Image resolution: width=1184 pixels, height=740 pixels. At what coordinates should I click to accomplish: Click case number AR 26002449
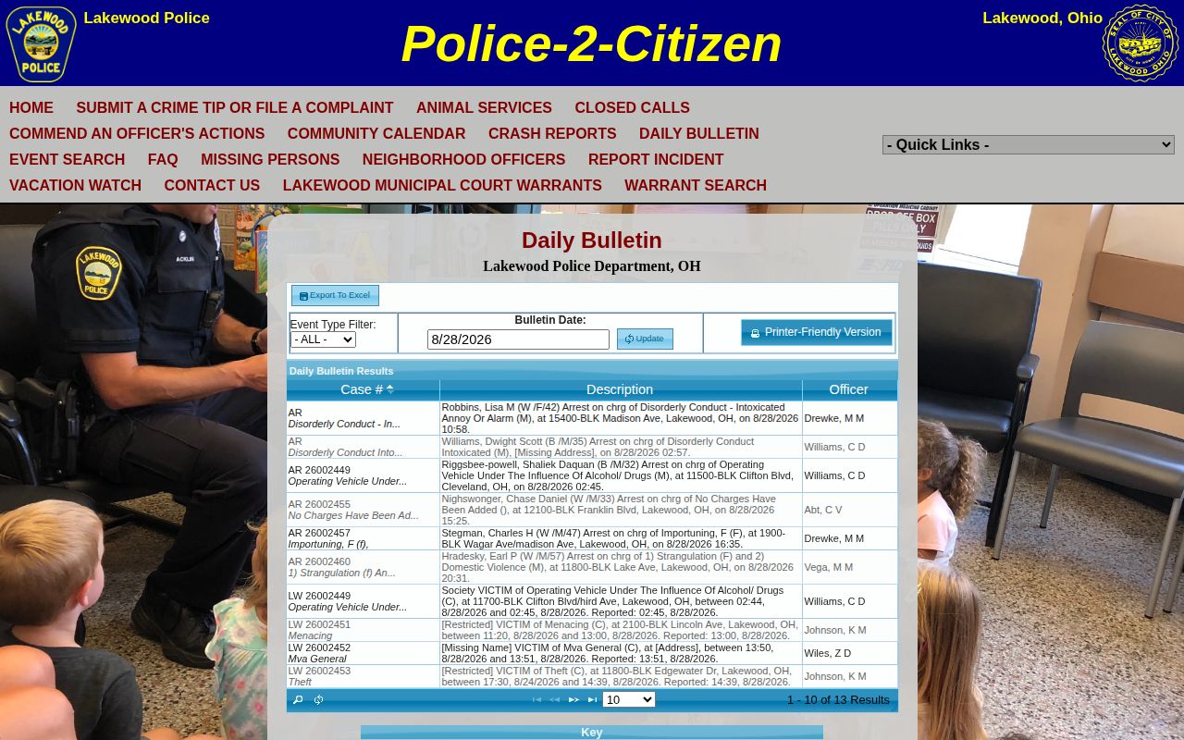coord(319,470)
